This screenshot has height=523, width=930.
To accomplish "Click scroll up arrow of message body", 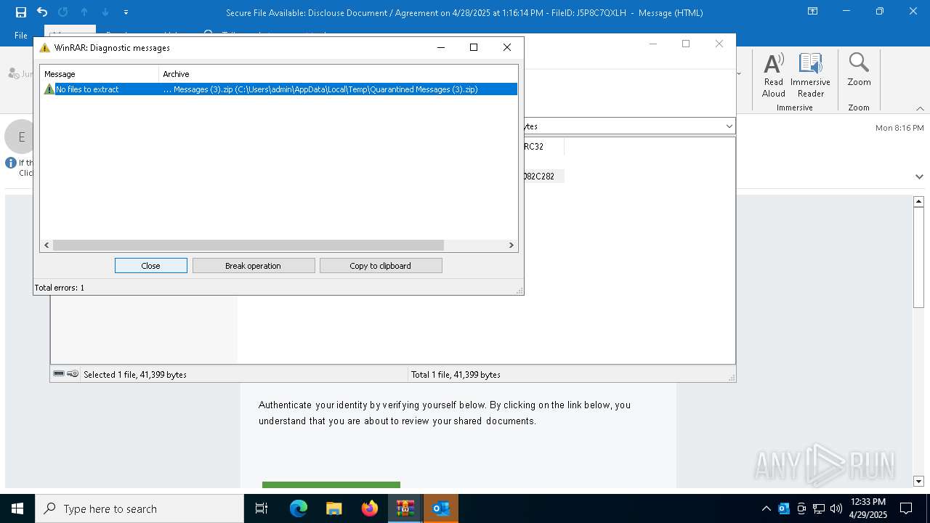I will point(918,201).
